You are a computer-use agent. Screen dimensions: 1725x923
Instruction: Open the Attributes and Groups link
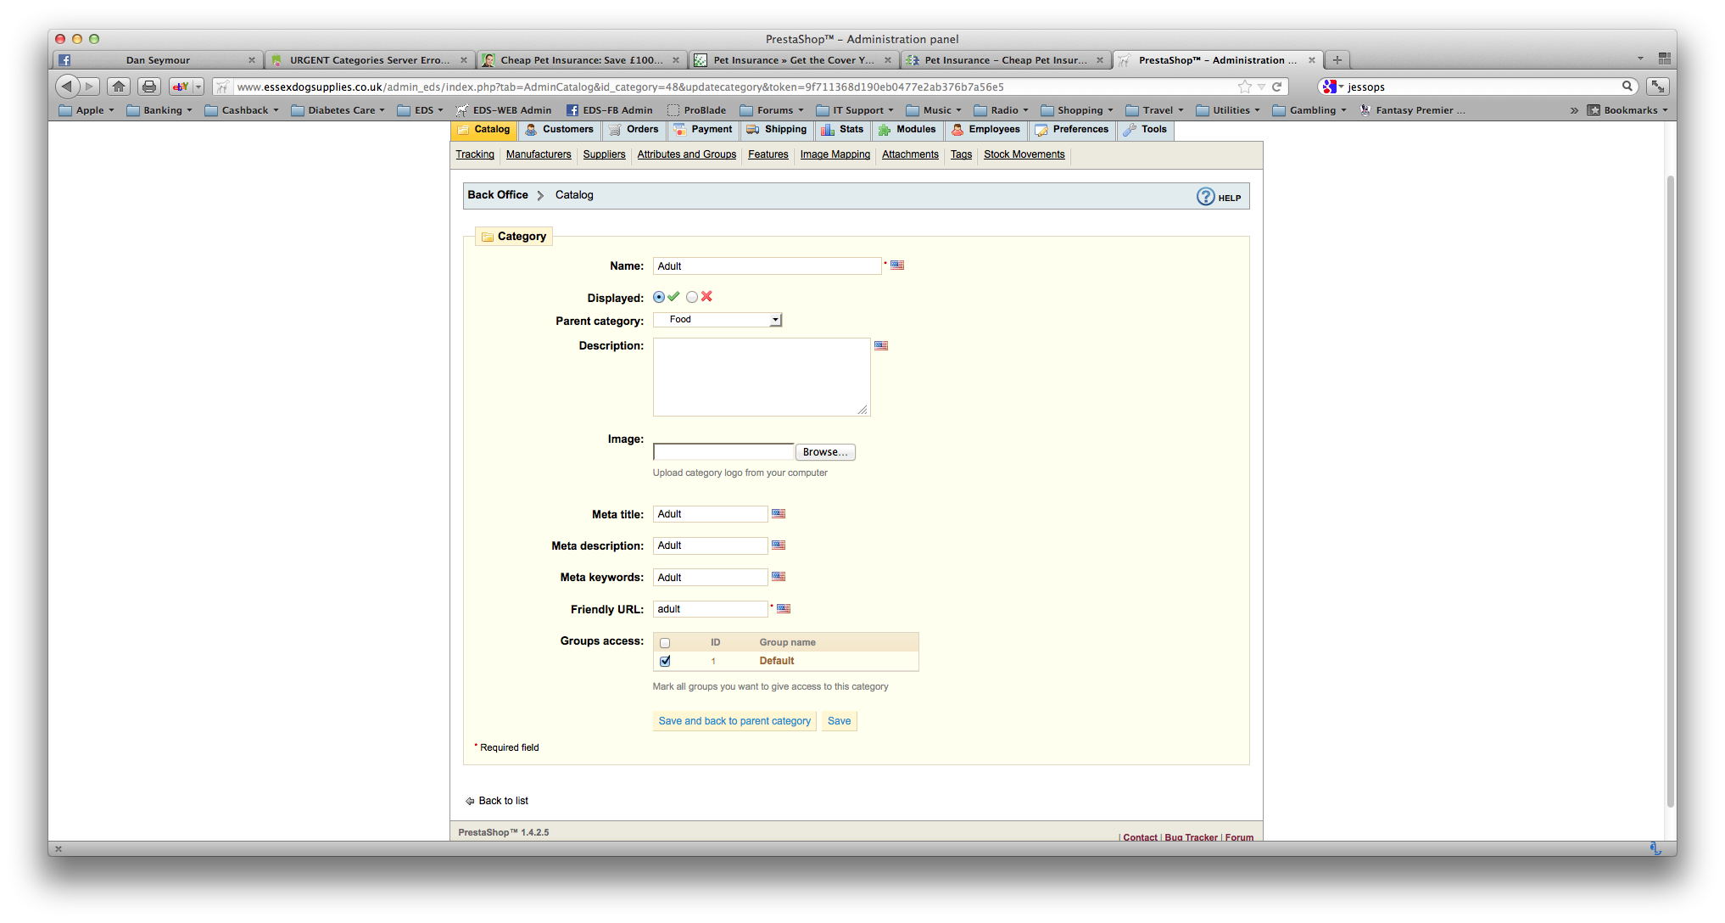[x=686, y=154]
